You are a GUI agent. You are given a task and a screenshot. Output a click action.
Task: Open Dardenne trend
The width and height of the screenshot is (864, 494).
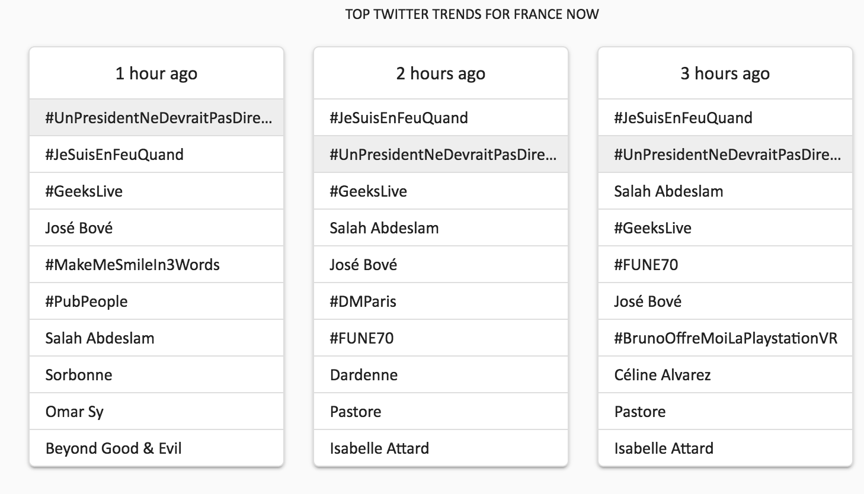pos(364,375)
